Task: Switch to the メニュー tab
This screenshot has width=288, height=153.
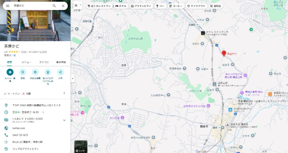Action: point(26,62)
